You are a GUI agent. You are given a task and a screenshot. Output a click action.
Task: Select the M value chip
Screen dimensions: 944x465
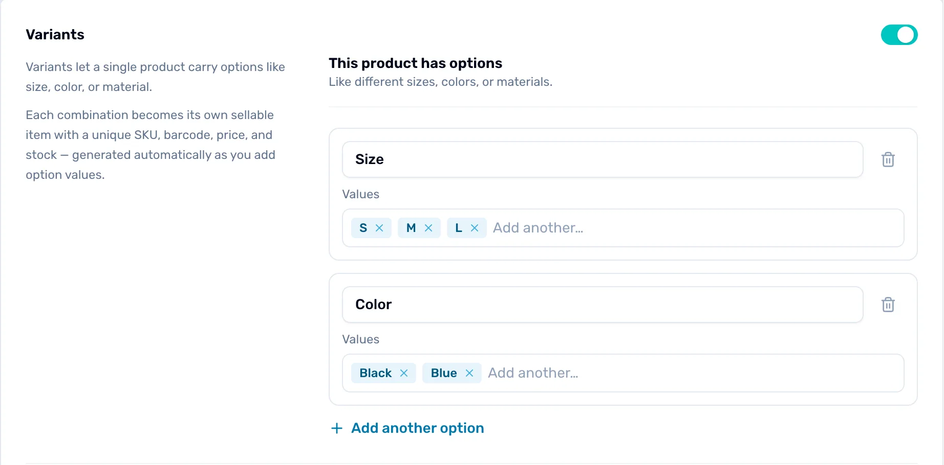pos(419,228)
